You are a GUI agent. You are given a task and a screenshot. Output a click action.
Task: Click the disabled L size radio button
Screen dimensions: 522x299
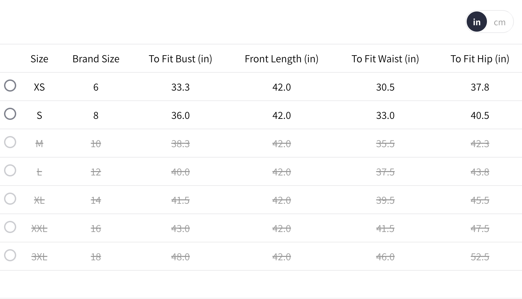(10, 170)
